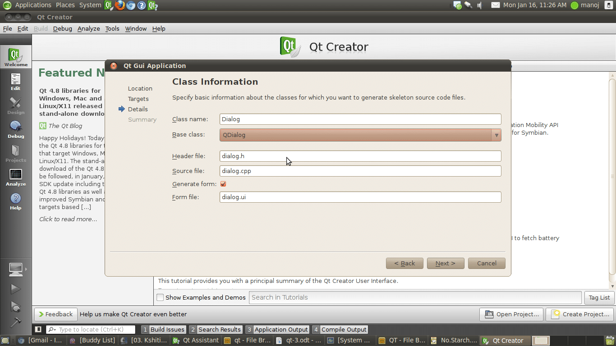Click the Build hammer icon
616x346 pixels.
15,322
